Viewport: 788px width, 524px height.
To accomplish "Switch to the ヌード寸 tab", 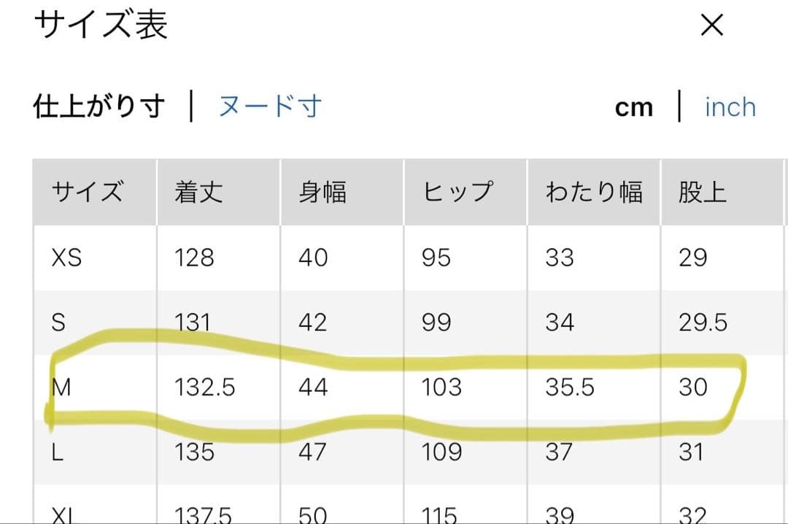I will click(x=270, y=107).
